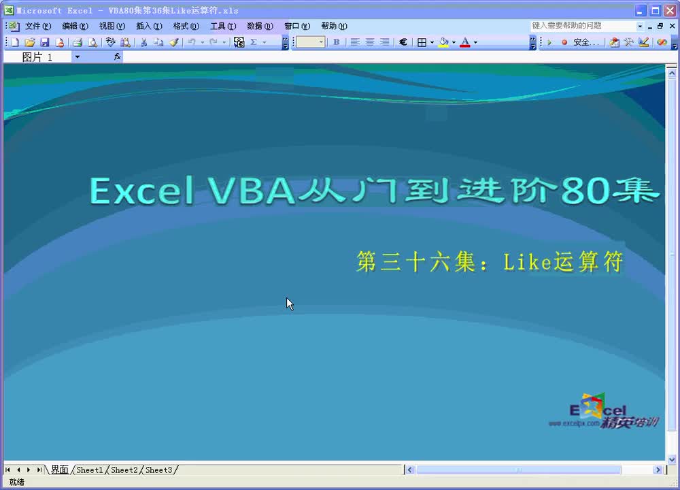Click the 安全... macro security button
The width and height of the screenshot is (680, 490).
[x=586, y=42]
